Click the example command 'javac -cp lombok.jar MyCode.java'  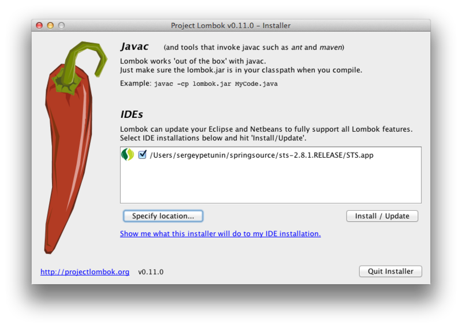point(215,84)
